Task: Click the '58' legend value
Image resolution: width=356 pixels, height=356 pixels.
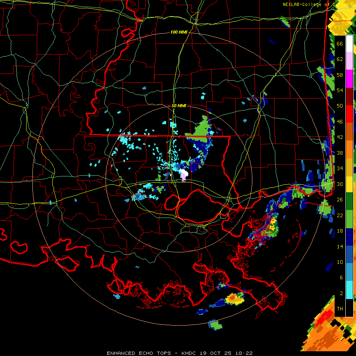Action: [340, 75]
